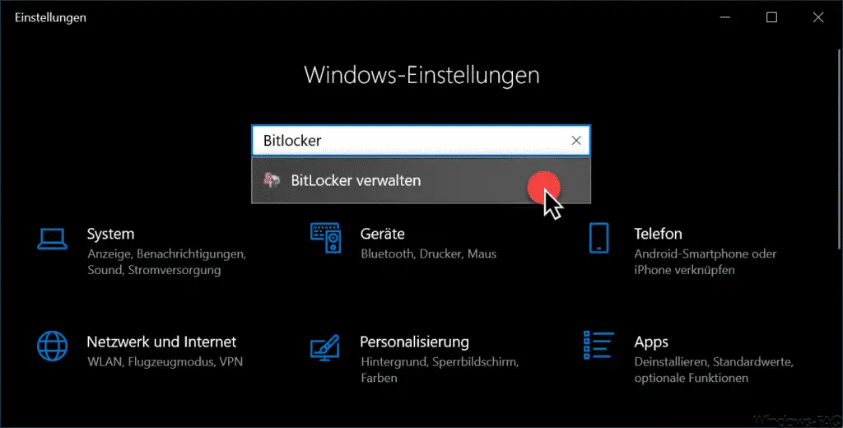The image size is (843, 428).
Task: Open the Personalisierung brush icon
Action: (324, 347)
